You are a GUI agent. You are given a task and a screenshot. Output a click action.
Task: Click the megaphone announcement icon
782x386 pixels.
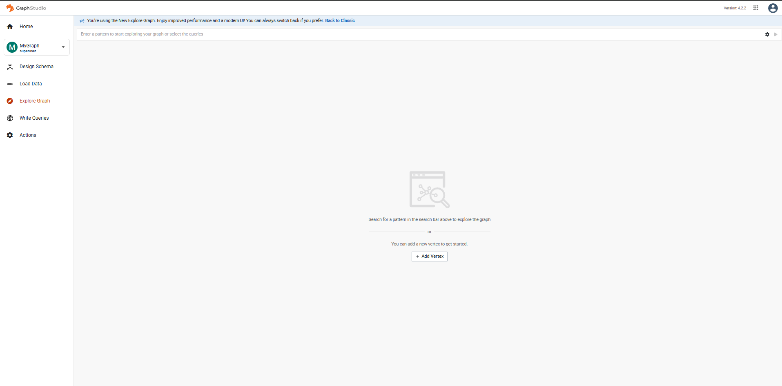(x=82, y=21)
